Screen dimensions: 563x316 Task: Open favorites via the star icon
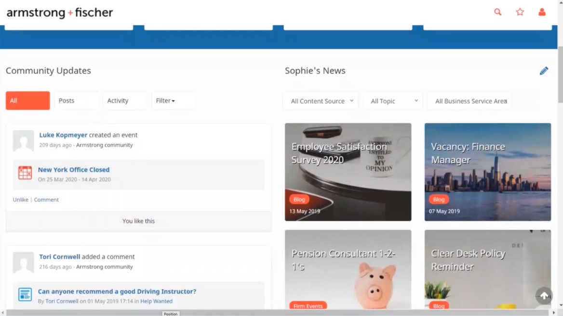[x=520, y=12]
